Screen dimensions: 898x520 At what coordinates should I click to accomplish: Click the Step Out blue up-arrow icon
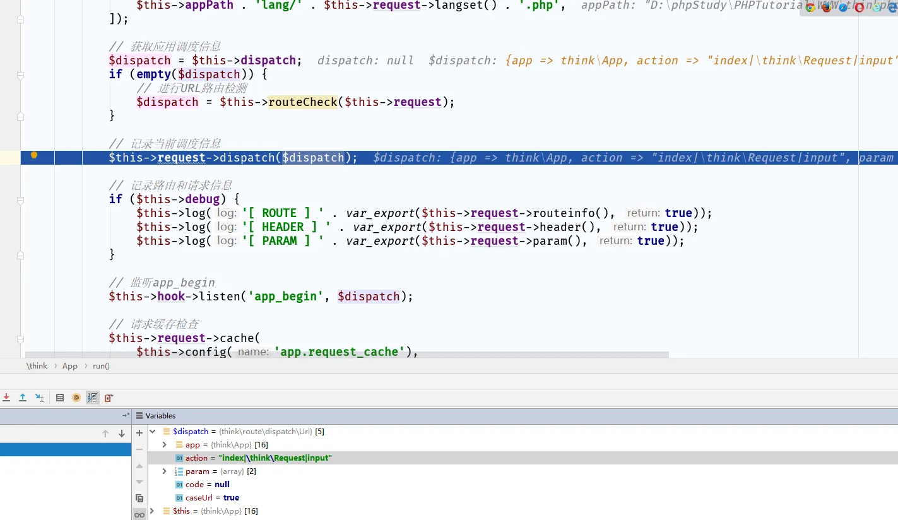[x=23, y=398]
